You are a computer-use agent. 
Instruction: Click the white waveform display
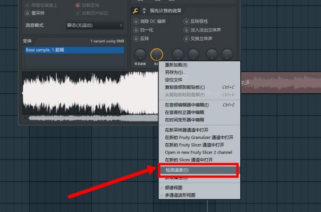pyautogui.click(x=90, y=93)
